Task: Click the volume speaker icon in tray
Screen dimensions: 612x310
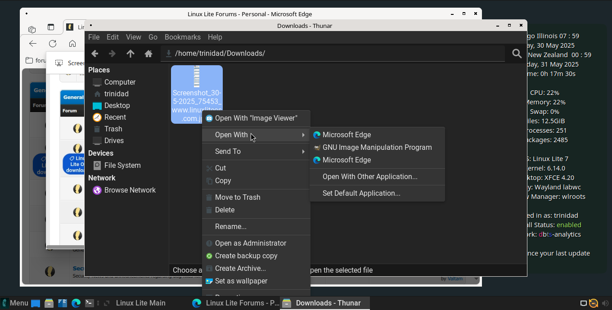Action: 605,303
